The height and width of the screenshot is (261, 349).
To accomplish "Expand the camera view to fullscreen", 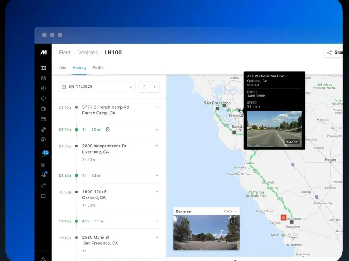I will (233, 221).
